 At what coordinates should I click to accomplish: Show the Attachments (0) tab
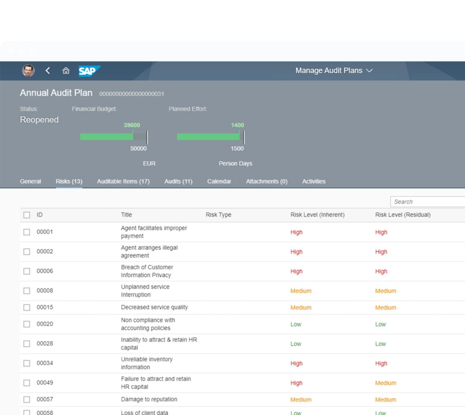(267, 181)
